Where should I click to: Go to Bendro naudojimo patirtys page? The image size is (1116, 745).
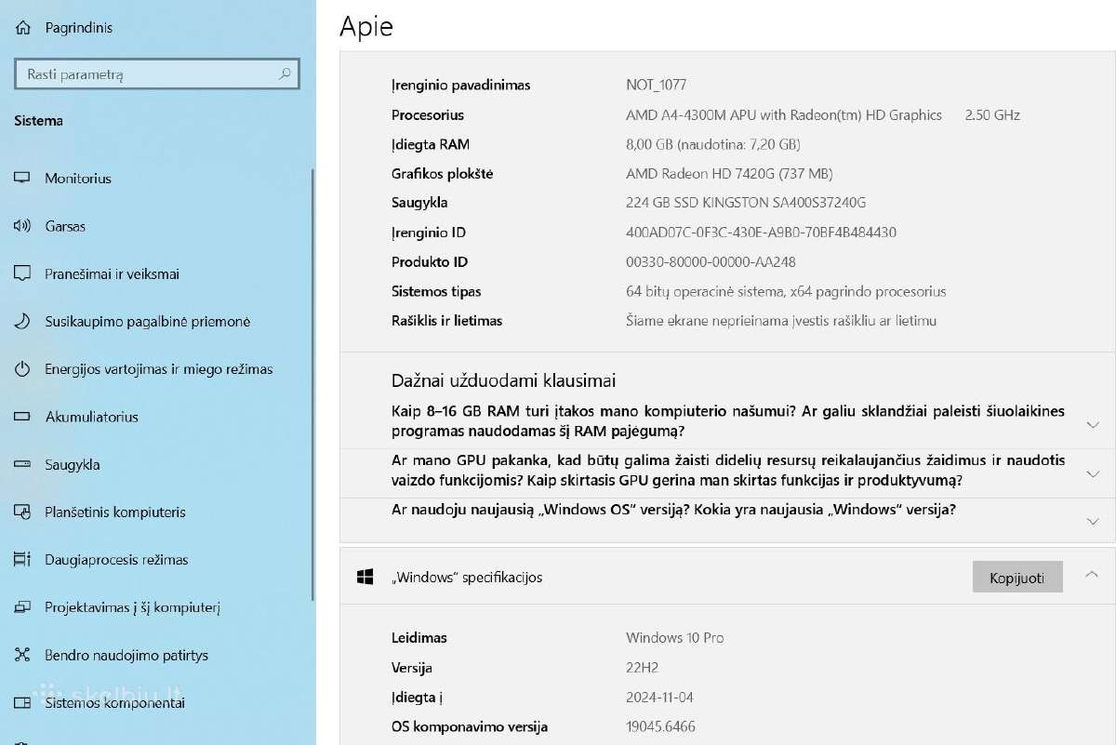[x=126, y=656]
